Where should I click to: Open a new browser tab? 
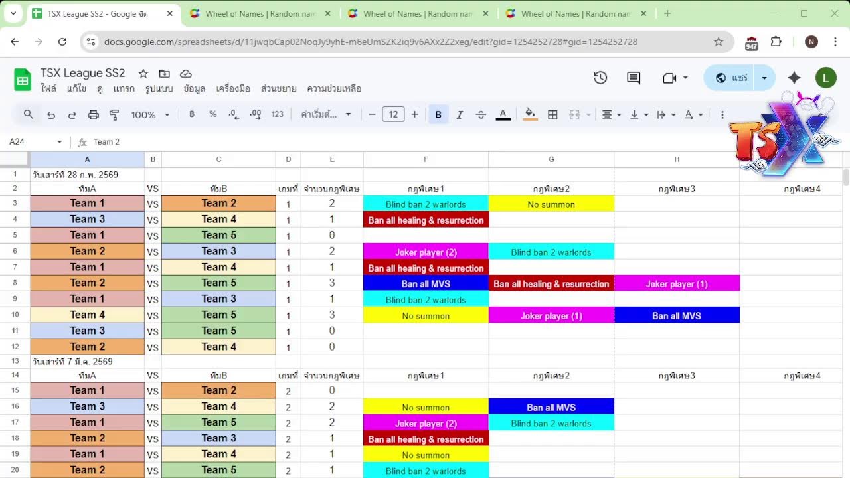point(667,13)
